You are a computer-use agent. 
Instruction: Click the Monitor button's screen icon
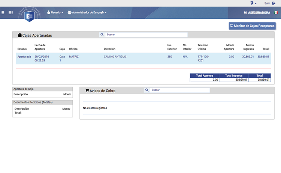click(232, 26)
